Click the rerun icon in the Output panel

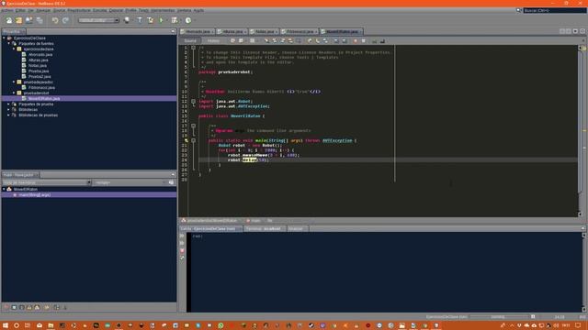[x=182, y=236]
